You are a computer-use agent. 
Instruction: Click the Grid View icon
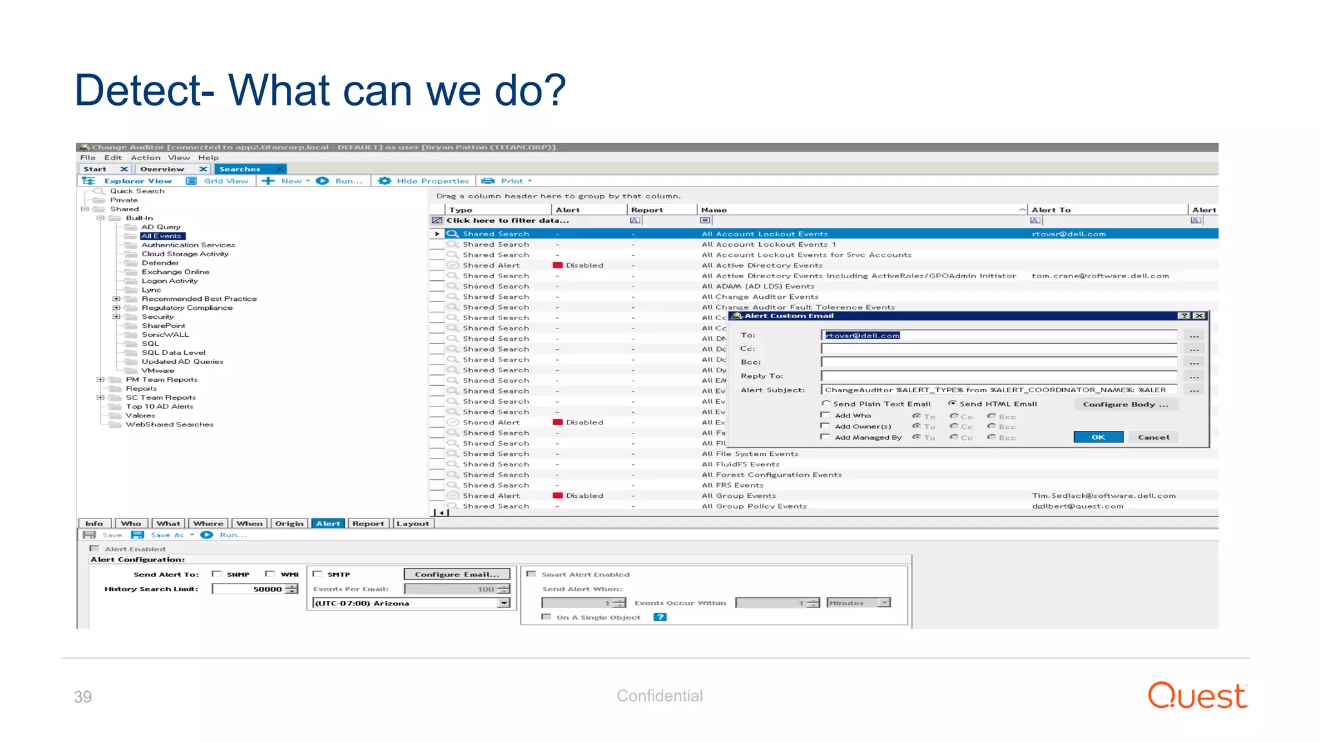(191, 181)
